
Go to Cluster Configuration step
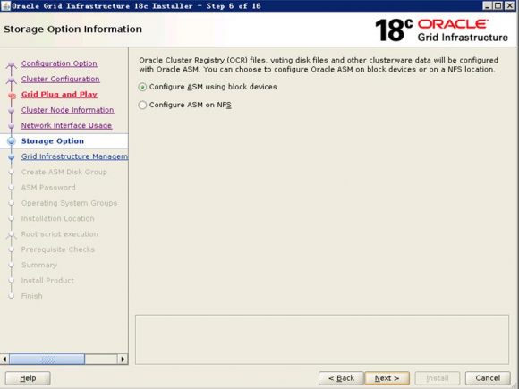pos(61,79)
